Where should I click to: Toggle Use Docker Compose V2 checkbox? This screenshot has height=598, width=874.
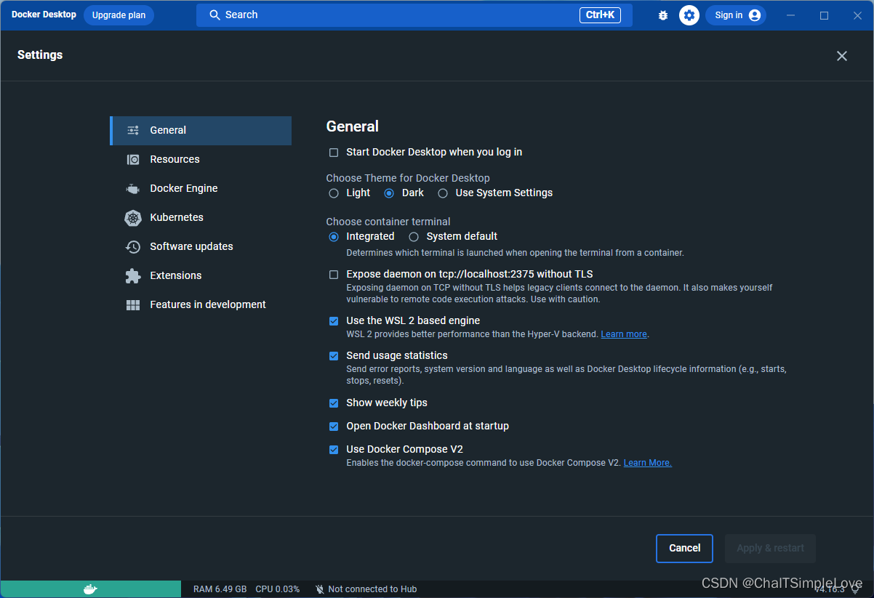click(x=334, y=450)
